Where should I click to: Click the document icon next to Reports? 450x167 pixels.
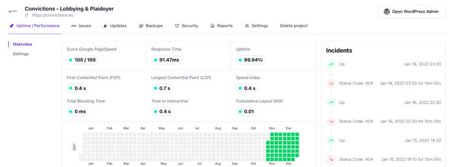click(x=212, y=26)
